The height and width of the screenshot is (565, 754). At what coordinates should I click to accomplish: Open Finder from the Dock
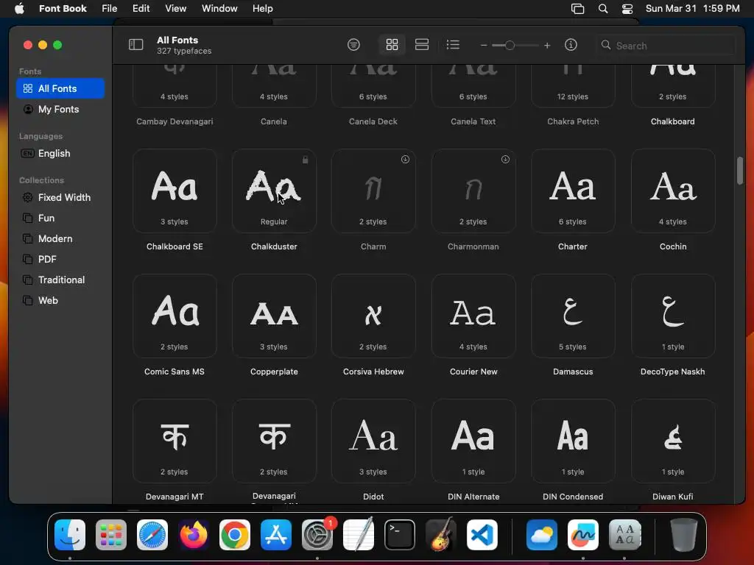[70, 535]
